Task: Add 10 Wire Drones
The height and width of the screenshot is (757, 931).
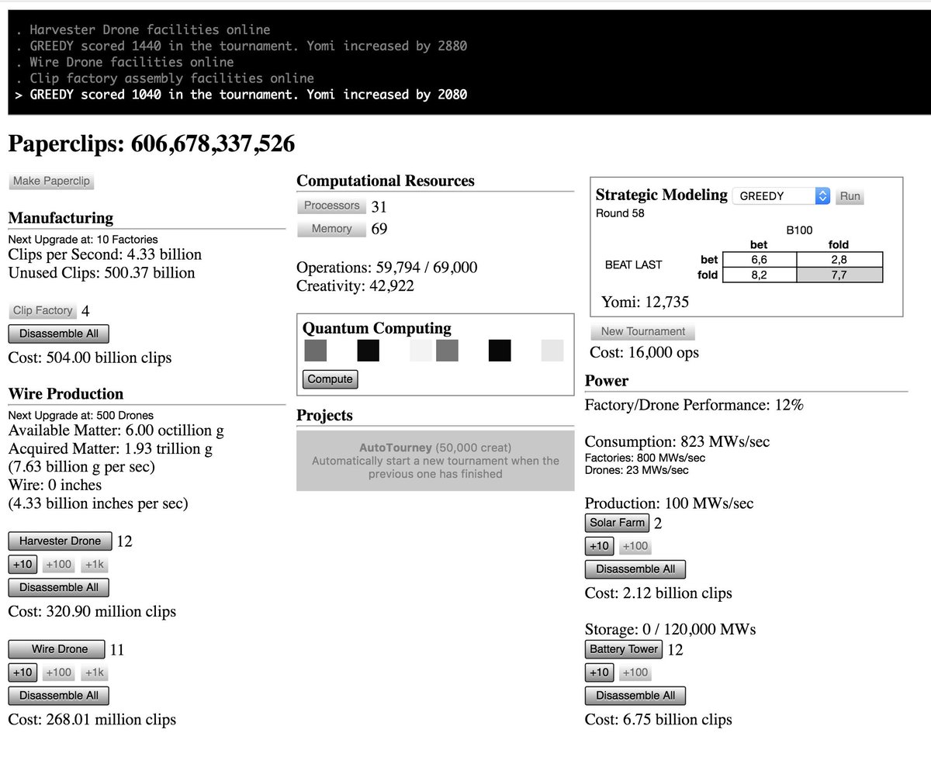Action: (22, 672)
